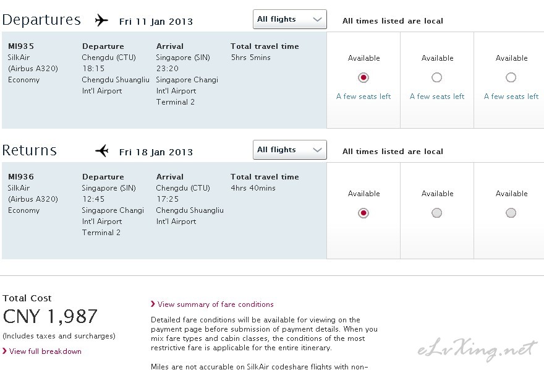Click the arrow icon beside View full breakdown

tap(4, 351)
